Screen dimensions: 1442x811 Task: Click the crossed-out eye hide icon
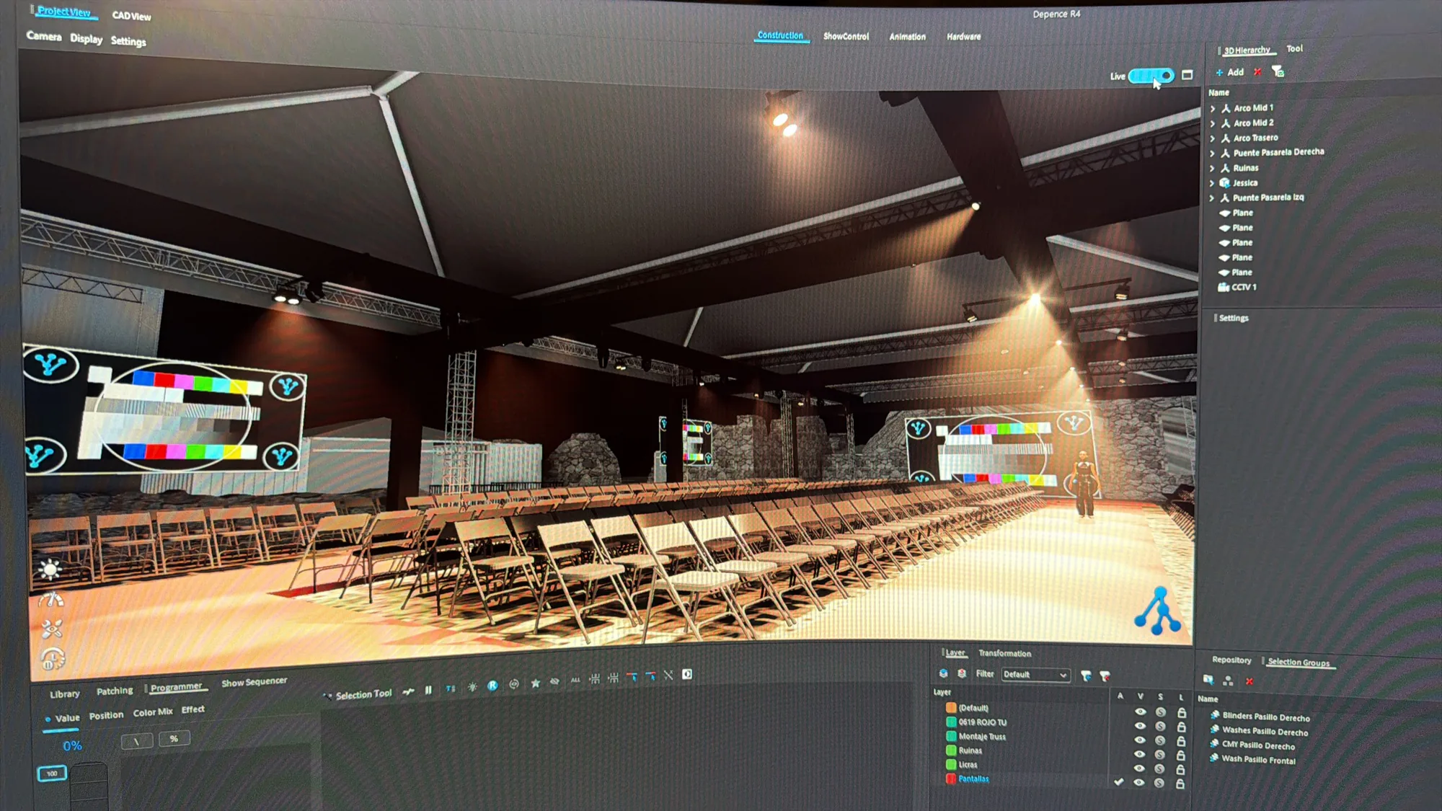point(554,681)
